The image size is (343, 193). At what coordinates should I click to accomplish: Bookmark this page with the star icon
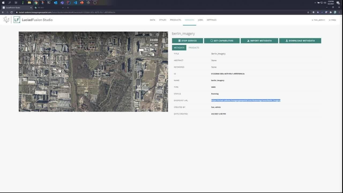(308, 12)
